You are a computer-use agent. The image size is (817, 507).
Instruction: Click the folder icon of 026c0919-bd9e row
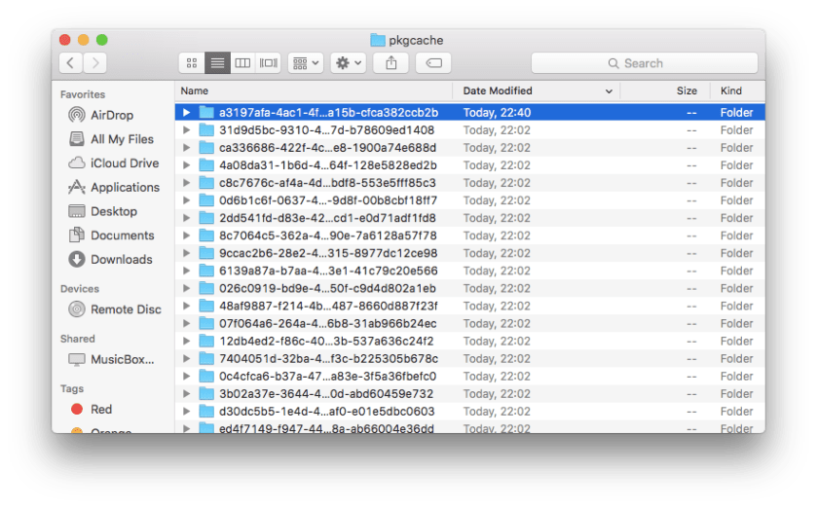point(206,288)
